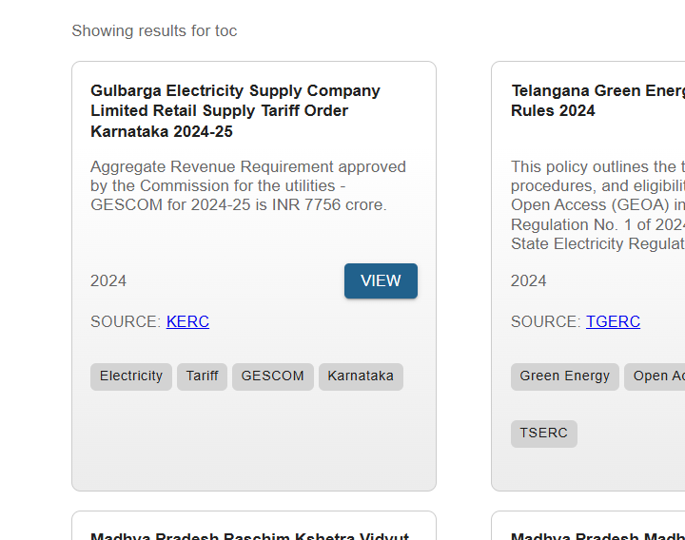Click the 2024 year on the Gulbarga card
This screenshot has width=685, height=540.
pos(108,280)
